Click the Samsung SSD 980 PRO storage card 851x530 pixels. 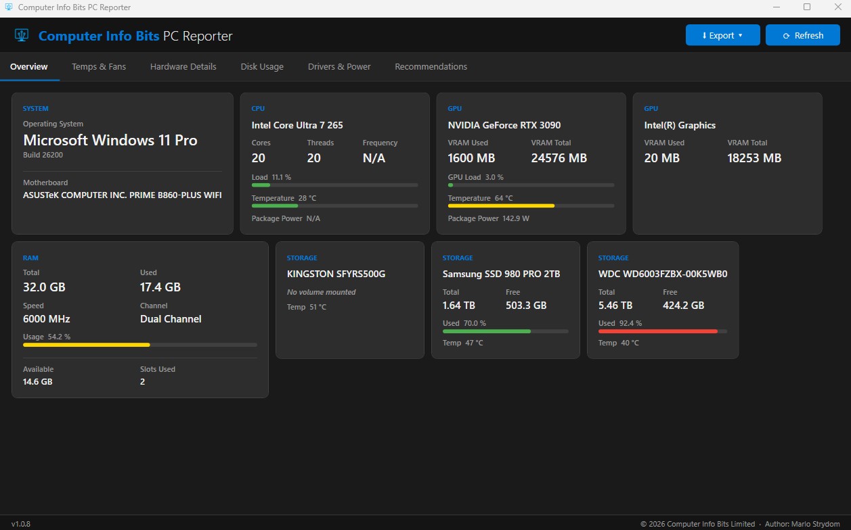pos(506,300)
